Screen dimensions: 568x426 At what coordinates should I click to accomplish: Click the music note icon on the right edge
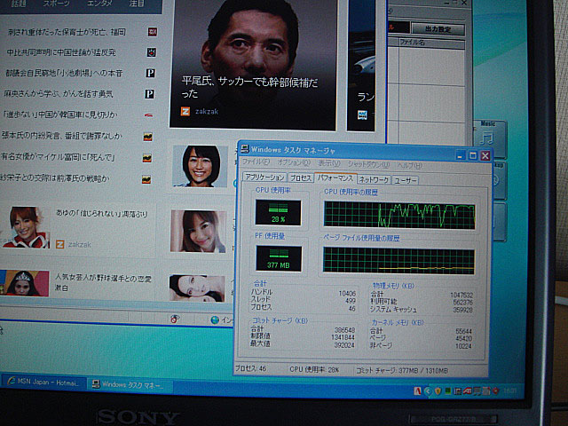click(x=486, y=138)
